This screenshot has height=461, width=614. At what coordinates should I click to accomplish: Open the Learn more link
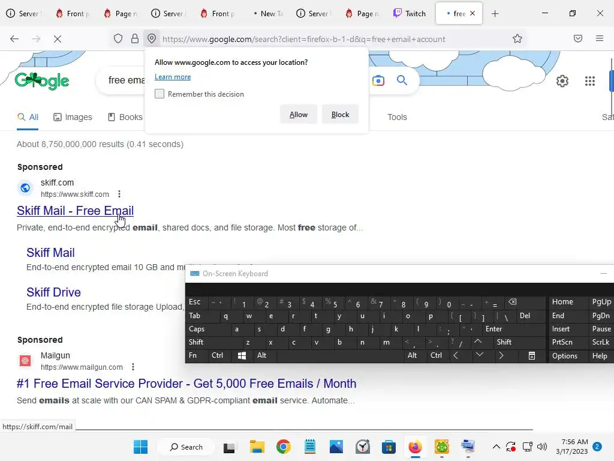(x=173, y=77)
